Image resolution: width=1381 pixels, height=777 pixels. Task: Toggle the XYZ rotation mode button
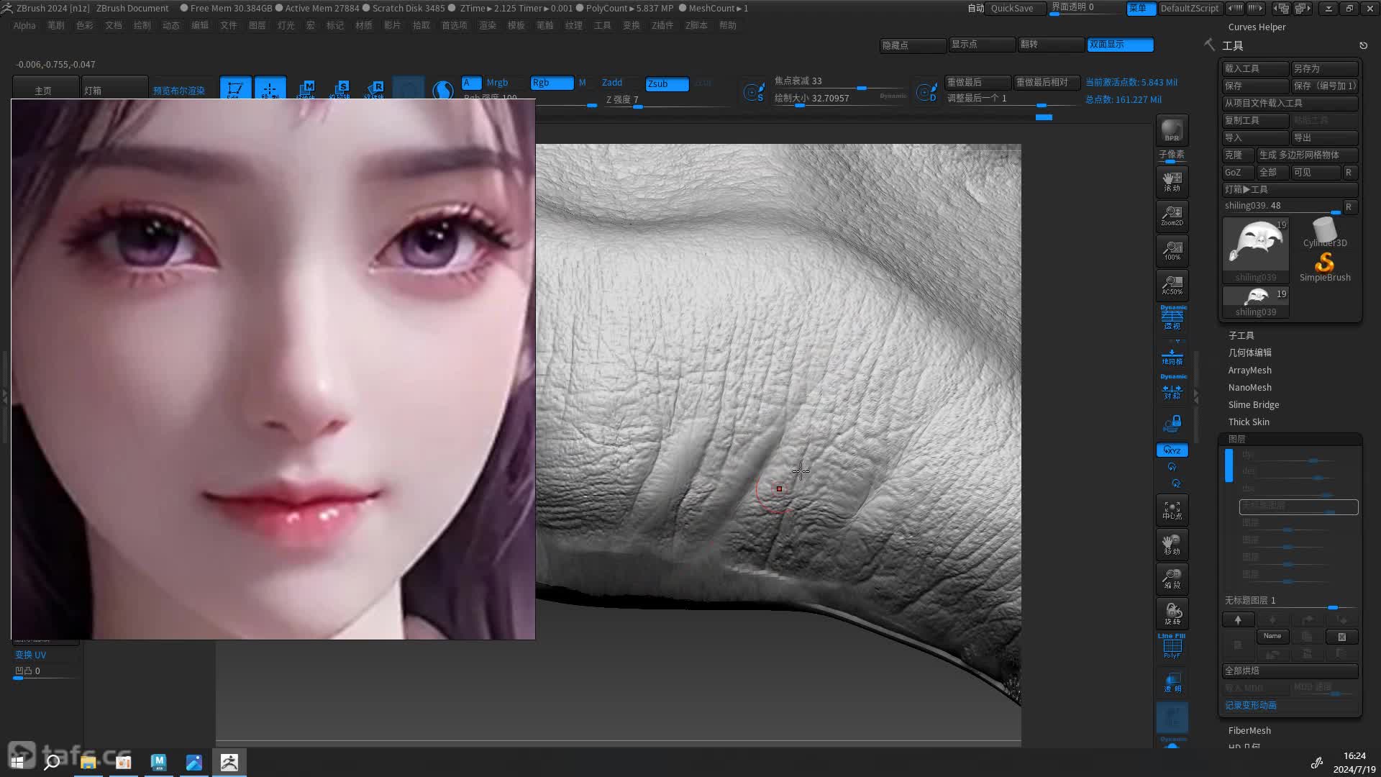[x=1172, y=450]
